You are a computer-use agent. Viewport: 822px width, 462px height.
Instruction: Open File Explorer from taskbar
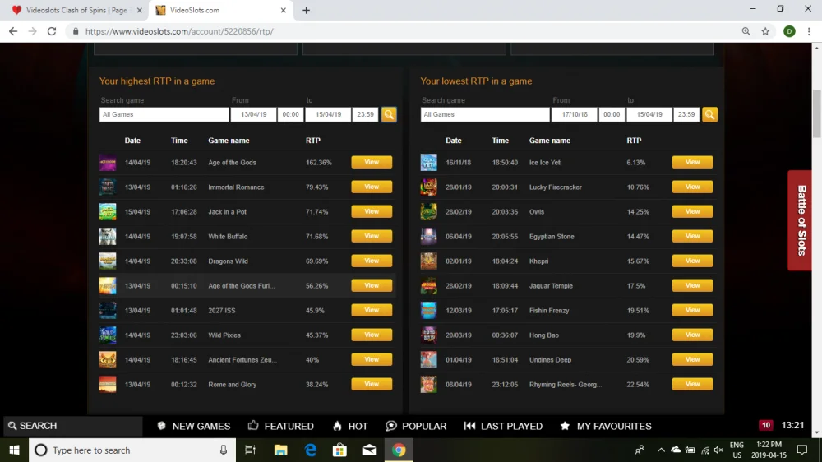280,450
